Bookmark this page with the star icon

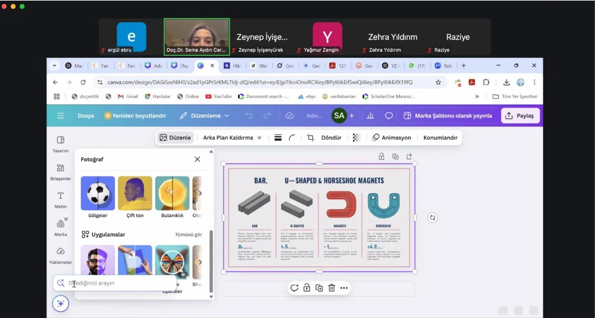[x=439, y=82]
